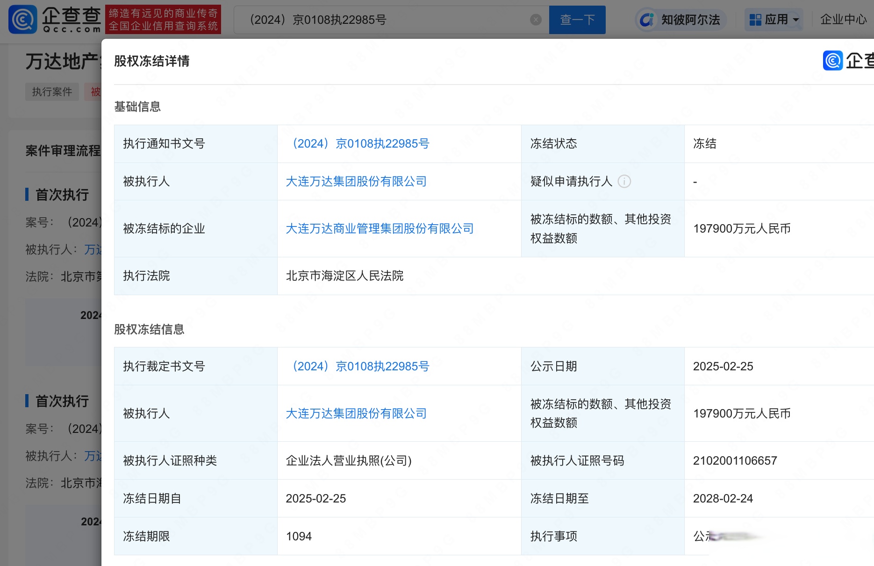Open the 执行裁定书文号 case number link
Screen dimensions: 874x566
click(x=358, y=366)
